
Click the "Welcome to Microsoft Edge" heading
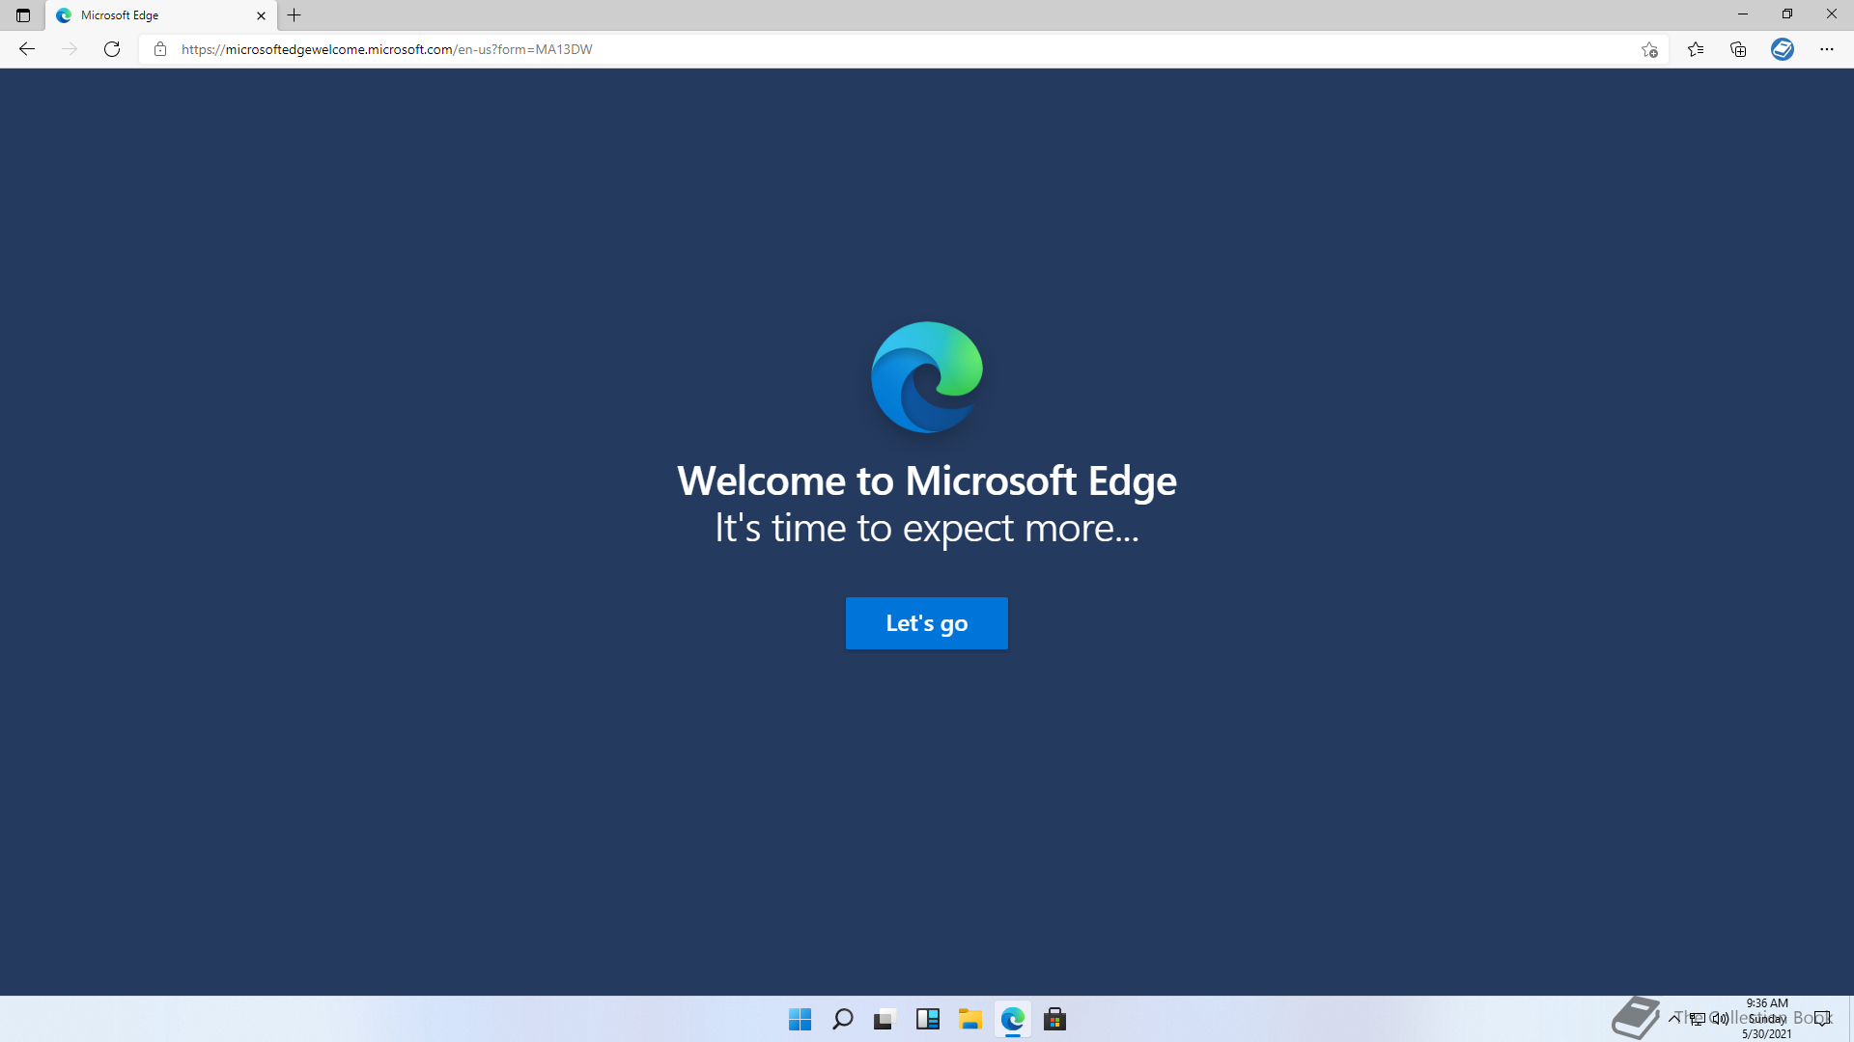927,480
